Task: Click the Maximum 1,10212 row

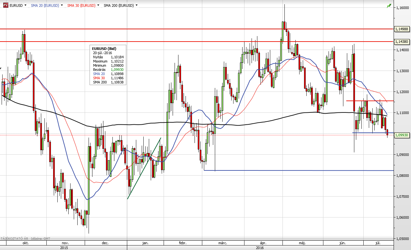Action: click(x=108, y=61)
